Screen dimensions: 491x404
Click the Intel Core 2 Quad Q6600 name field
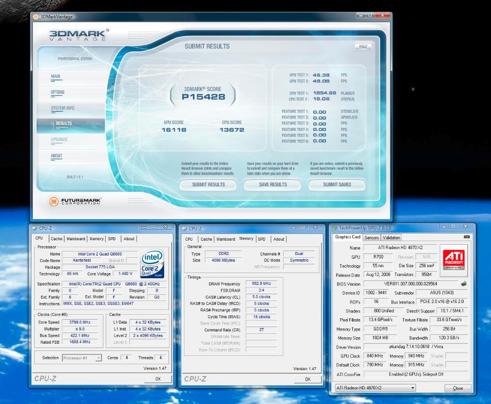(100, 254)
